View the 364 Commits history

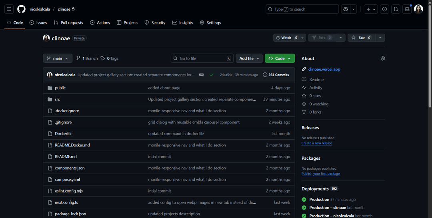(276, 75)
